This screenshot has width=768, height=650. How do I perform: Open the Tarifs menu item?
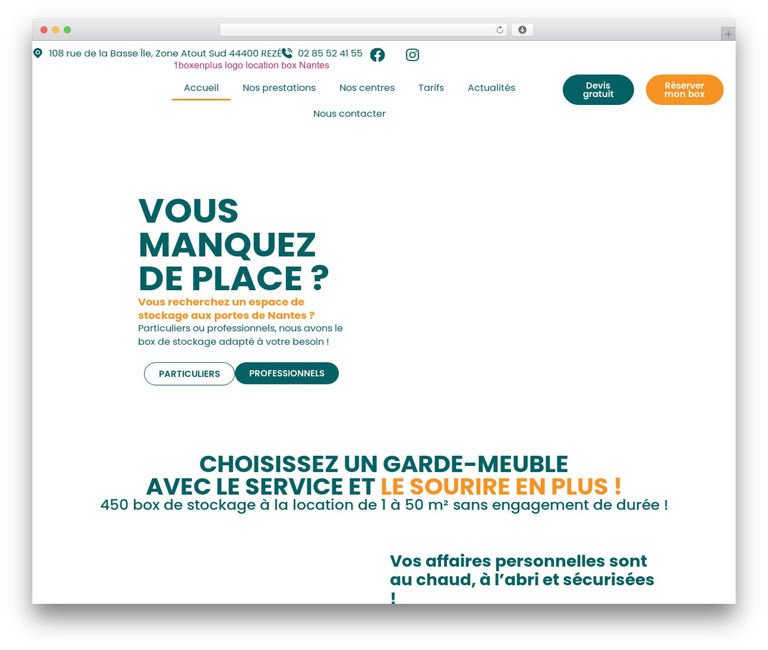[431, 88]
